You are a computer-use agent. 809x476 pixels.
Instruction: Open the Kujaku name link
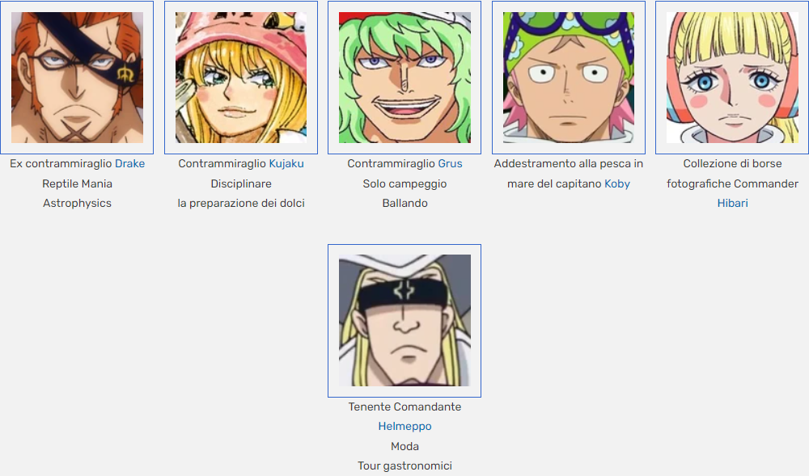286,164
